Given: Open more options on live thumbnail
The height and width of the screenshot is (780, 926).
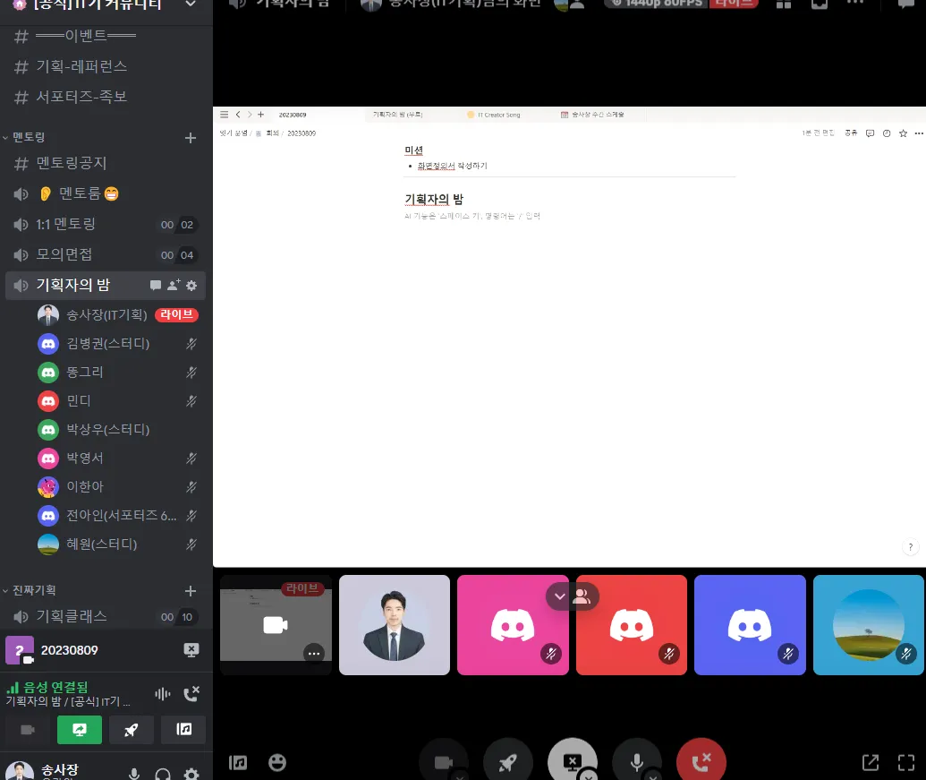Looking at the screenshot, I should [x=314, y=654].
